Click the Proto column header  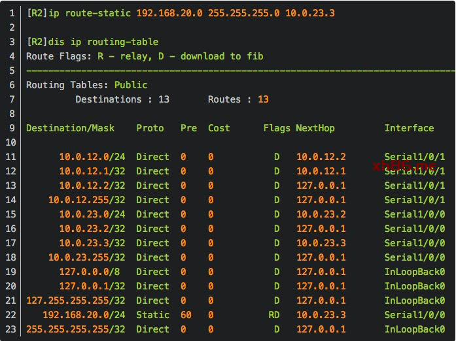150,128
